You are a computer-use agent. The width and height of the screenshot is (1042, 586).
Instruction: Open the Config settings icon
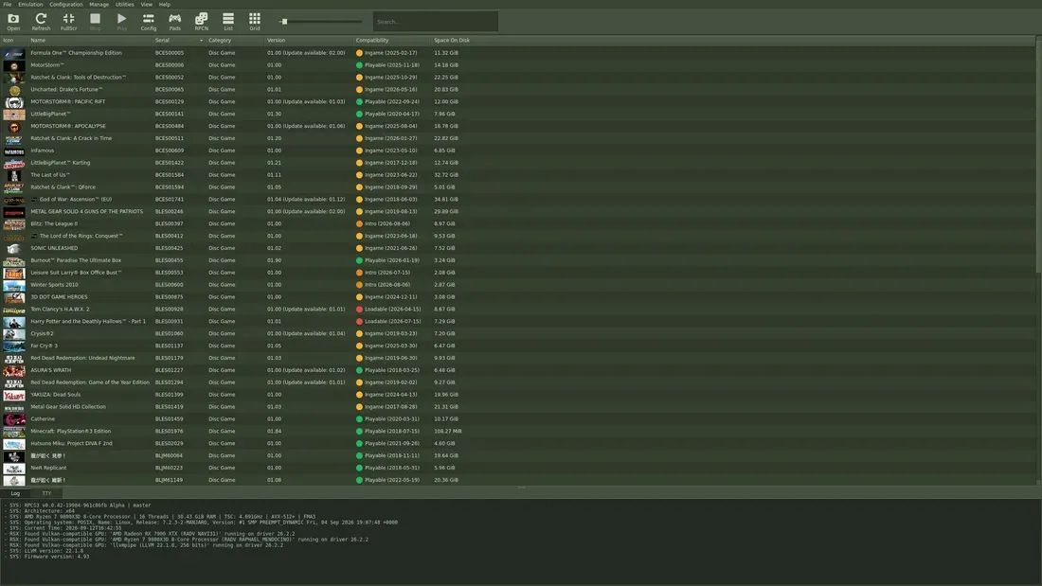pos(148,21)
